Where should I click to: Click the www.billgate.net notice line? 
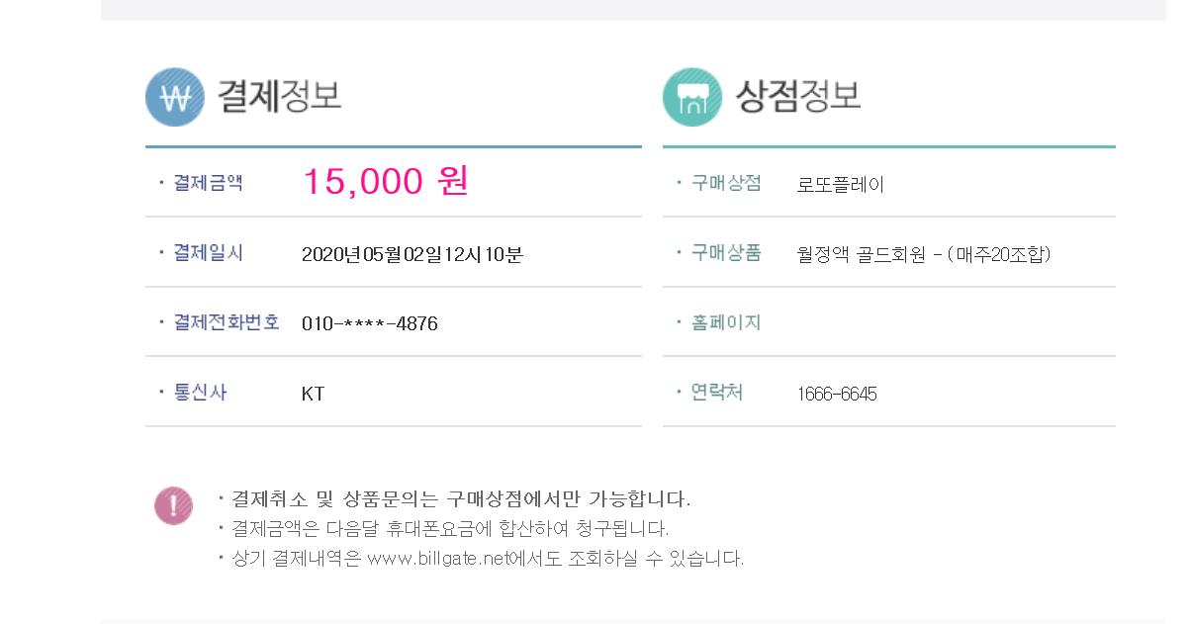click(x=487, y=559)
